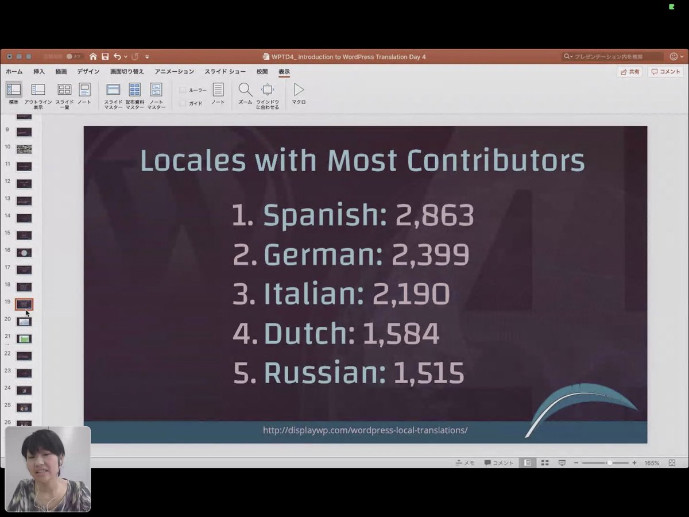The width and height of the screenshot is (689, 517).
Task: Click the 共有 share button
Action: (630, 72)
